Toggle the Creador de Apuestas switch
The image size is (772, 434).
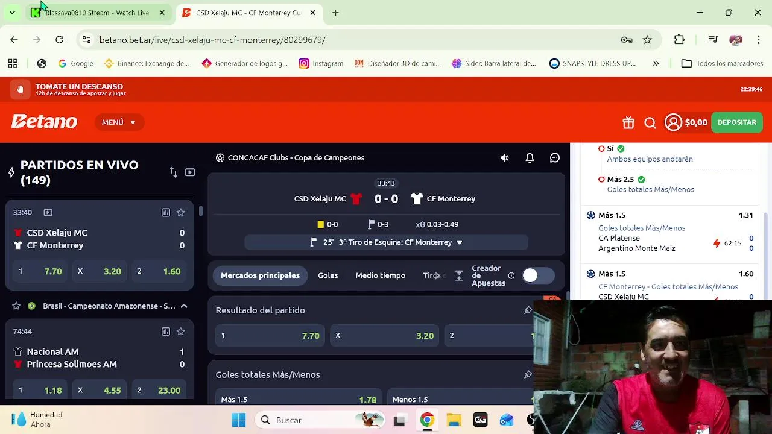pos(538,275)
